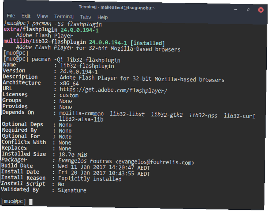268x211 pixels.
Task: Click the 'multilib/lib32-flashplugin' package name
Action: pyautogui.click(x=44, y=42)
